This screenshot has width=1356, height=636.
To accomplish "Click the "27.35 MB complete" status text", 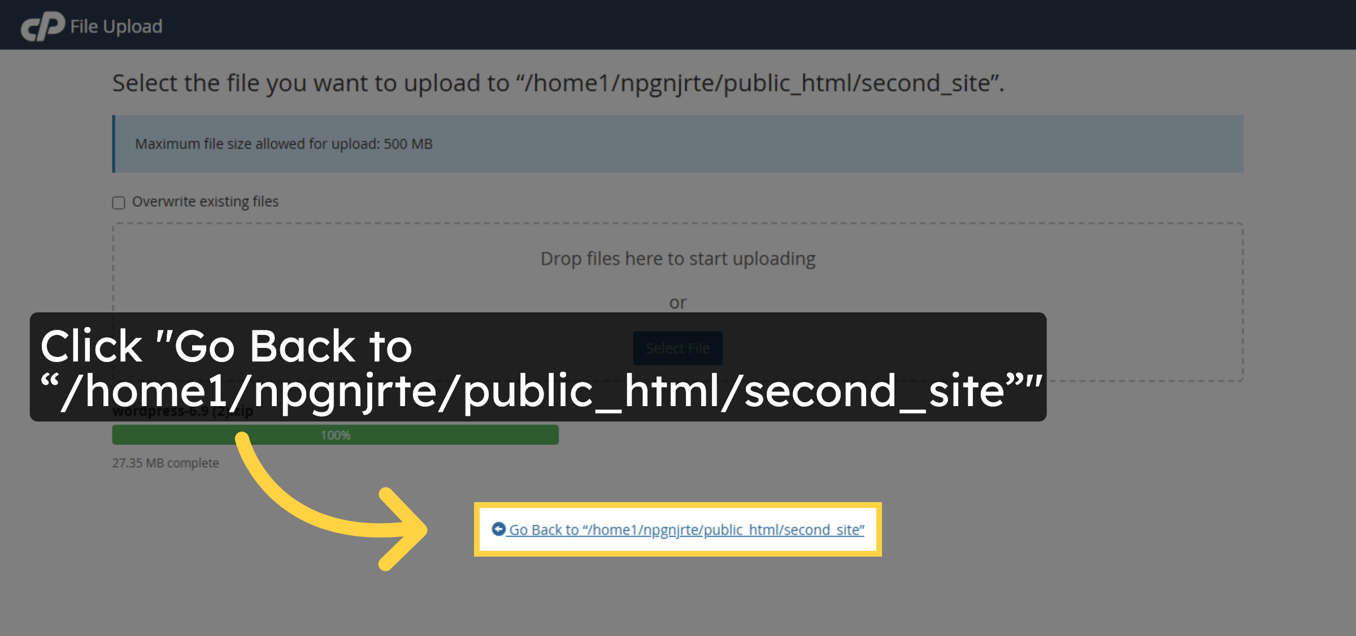I will tap(165, 463).
